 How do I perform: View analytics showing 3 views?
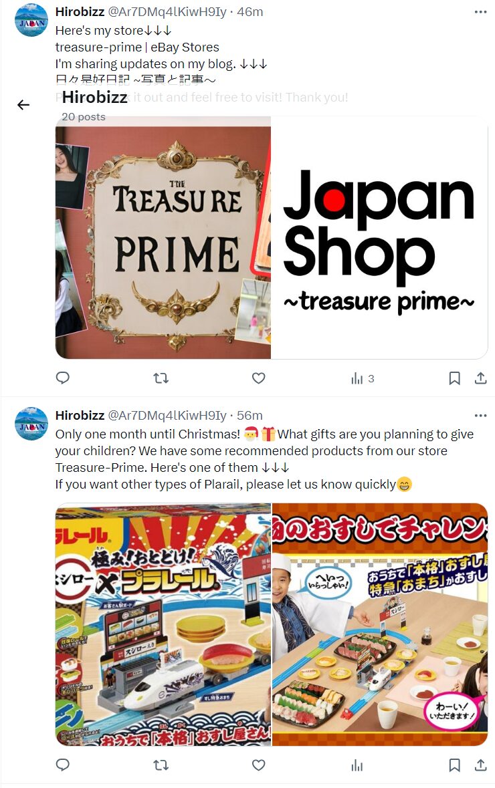(362, 378)
